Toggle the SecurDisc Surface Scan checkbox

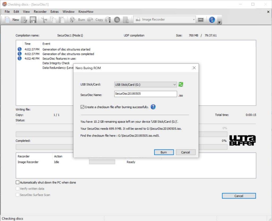(18, 195)
